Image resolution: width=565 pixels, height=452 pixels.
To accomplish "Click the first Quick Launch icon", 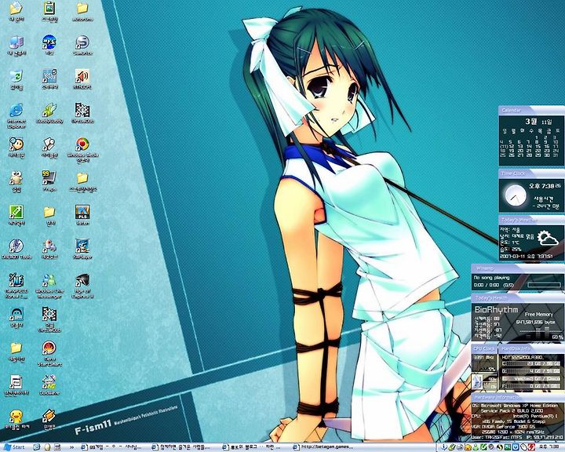I will point(36,447).
